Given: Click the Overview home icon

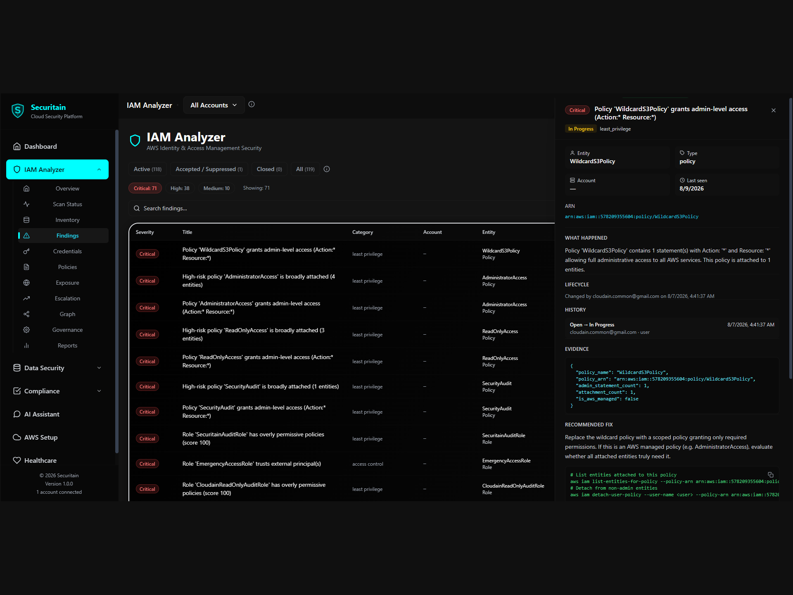Looking at the screenshot, I should click(x=26, y=188).
